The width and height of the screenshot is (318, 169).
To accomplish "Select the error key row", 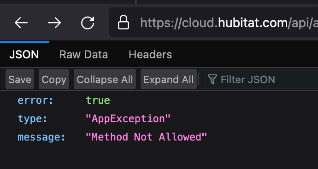I will pyautogui.click(x=159, y=101).
